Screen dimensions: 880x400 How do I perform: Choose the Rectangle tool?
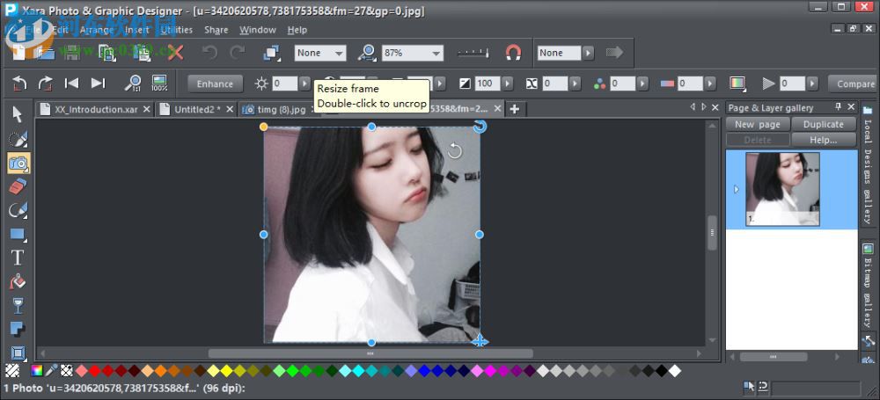(18, 234)
